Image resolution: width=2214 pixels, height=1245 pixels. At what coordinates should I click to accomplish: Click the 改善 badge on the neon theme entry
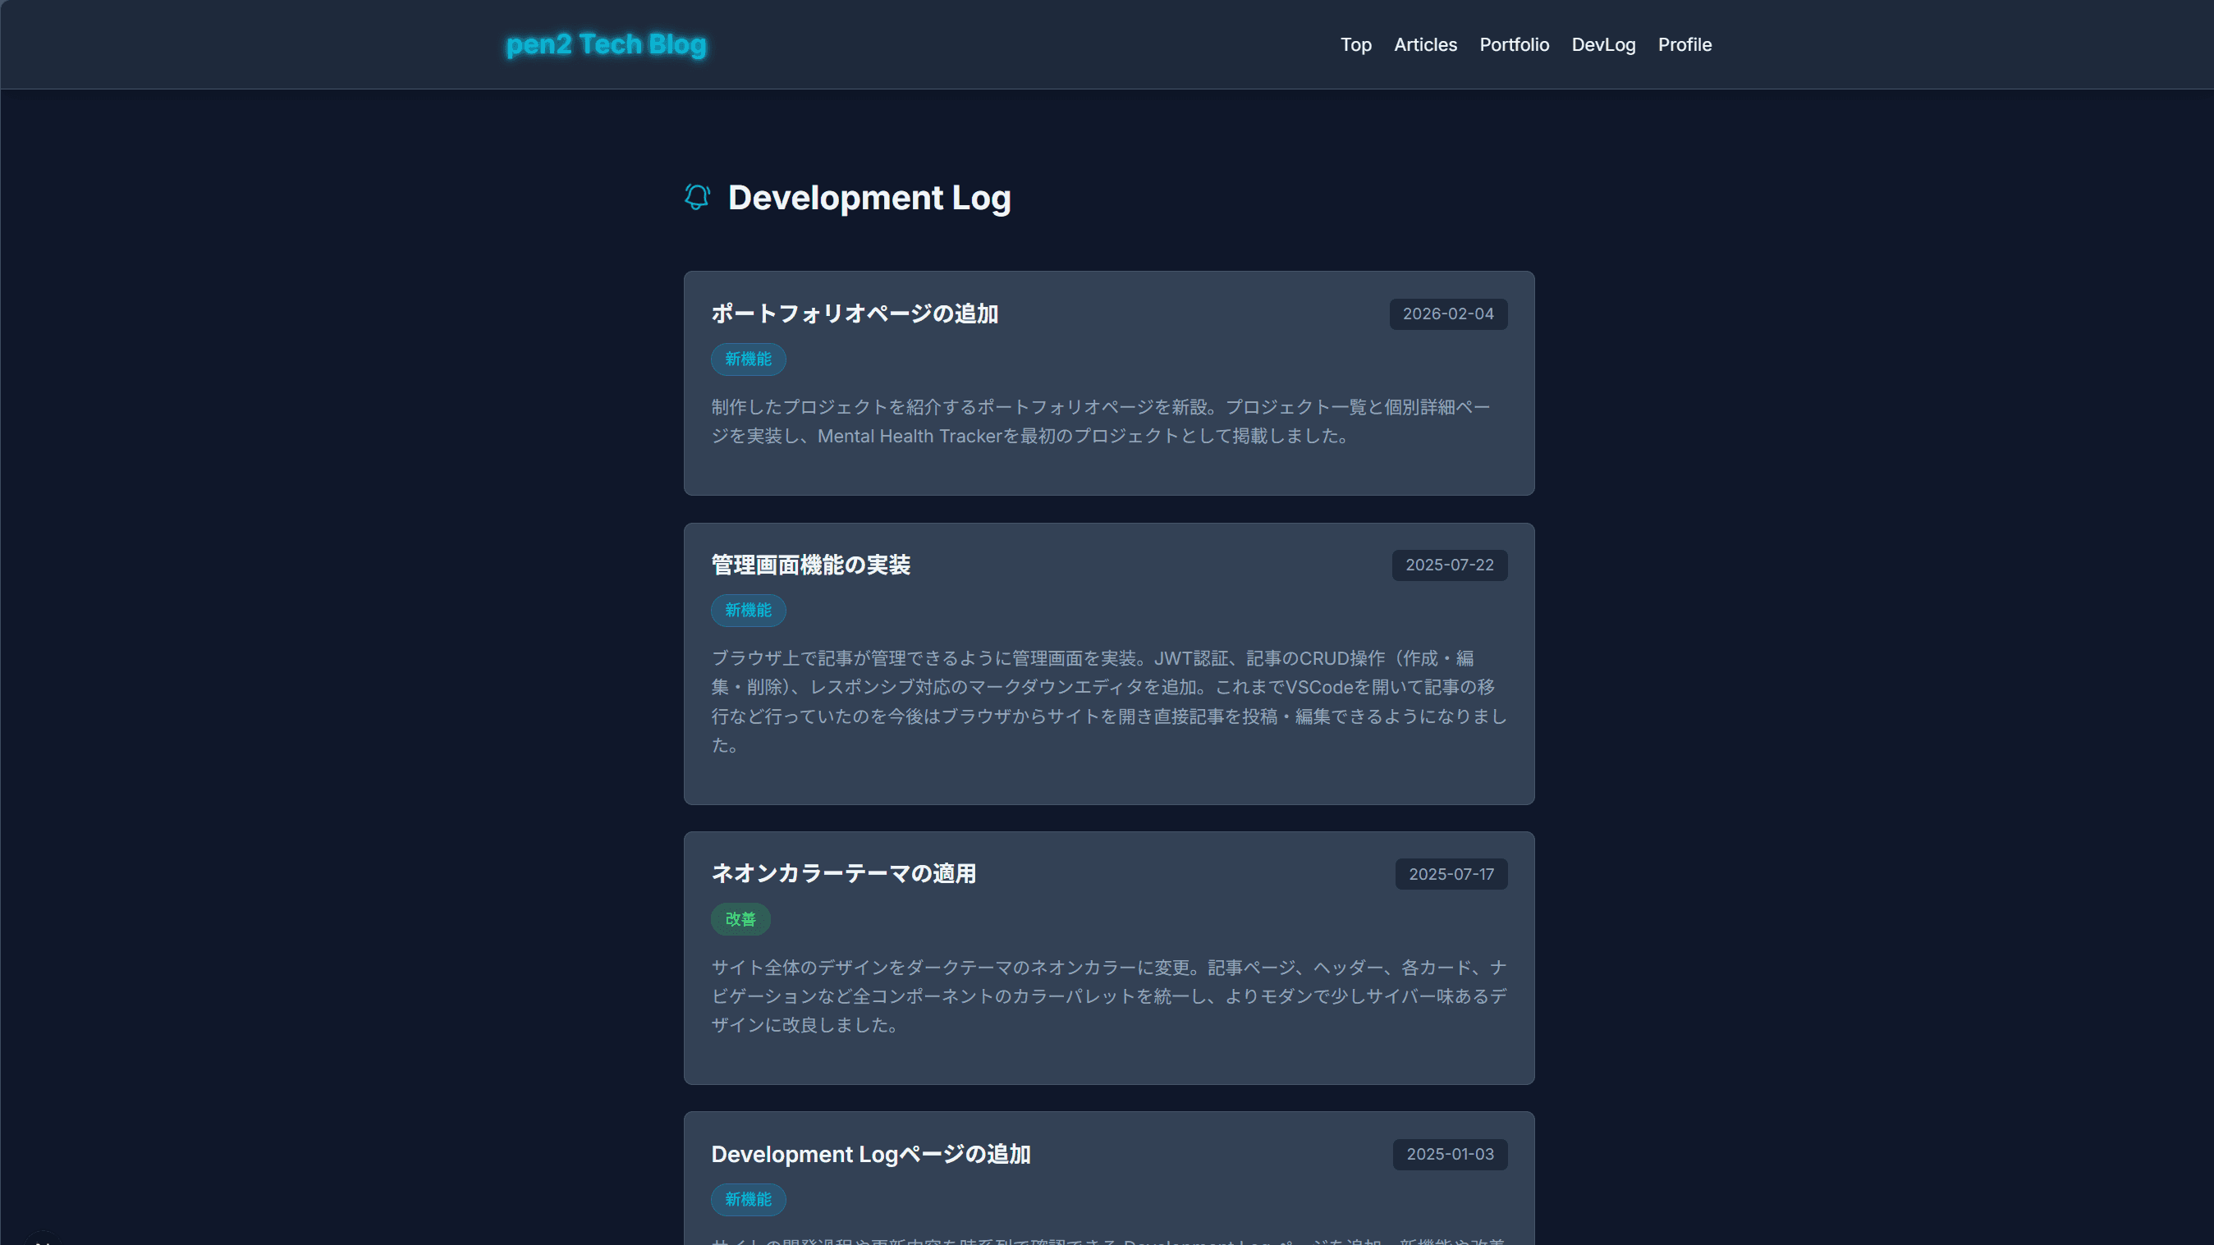click(x=740, y=918)
